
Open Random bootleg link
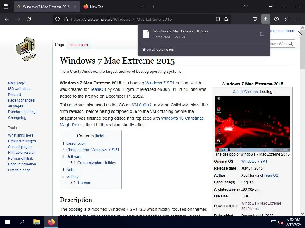click(x=22, y=112)
